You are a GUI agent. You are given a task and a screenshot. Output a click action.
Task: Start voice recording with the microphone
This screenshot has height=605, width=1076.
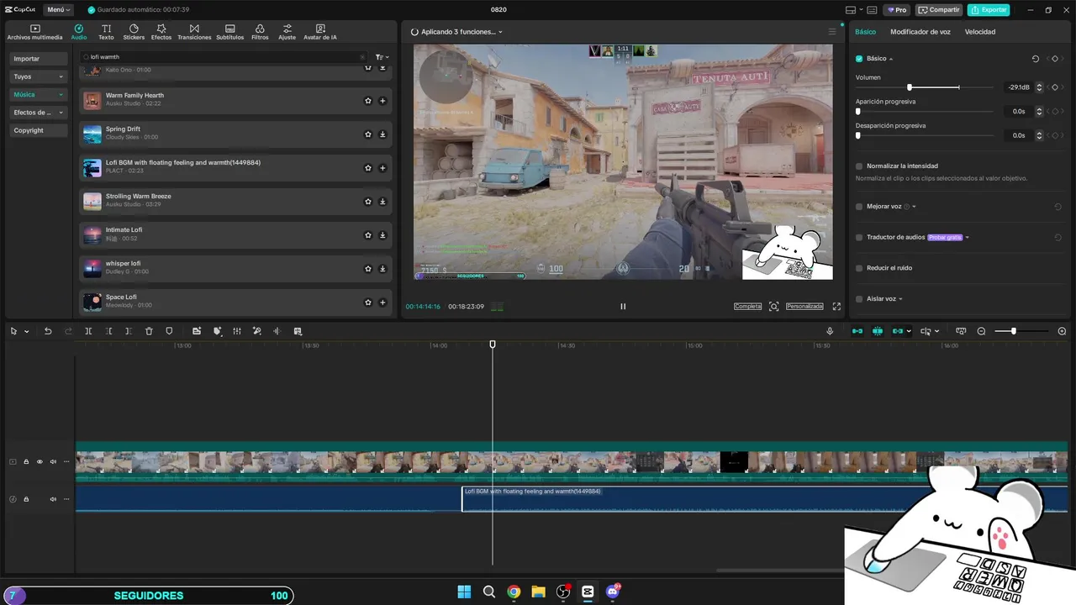[831, 331]
